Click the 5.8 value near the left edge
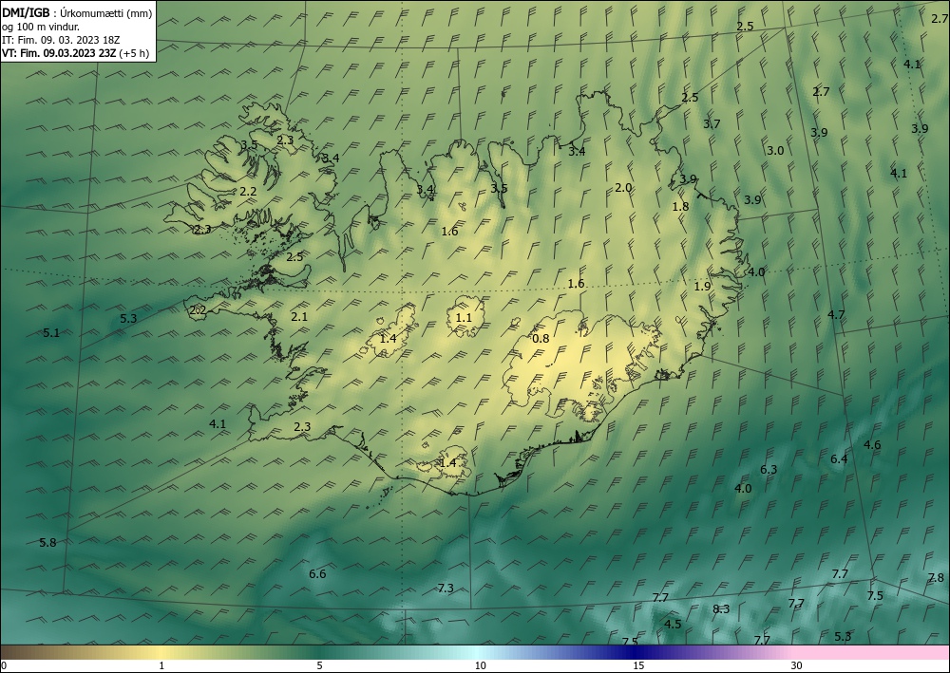950x673 pixels. (47, 542)
